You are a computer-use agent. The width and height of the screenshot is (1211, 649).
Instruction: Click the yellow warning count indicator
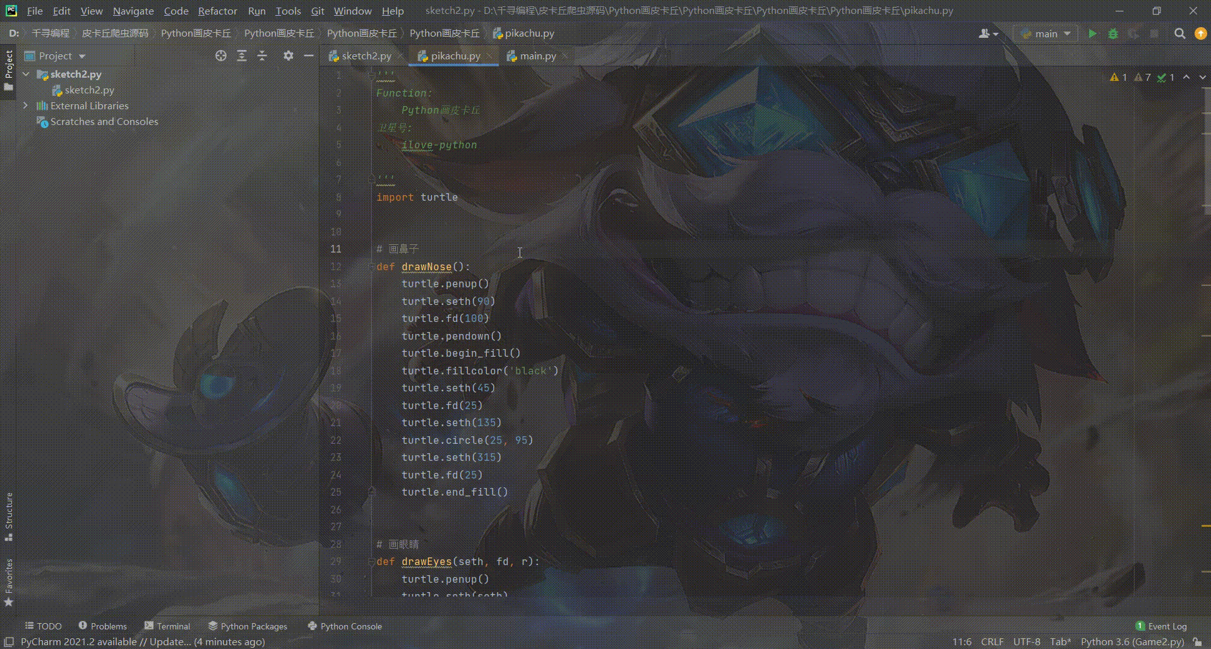click(x=1118, y=77)
